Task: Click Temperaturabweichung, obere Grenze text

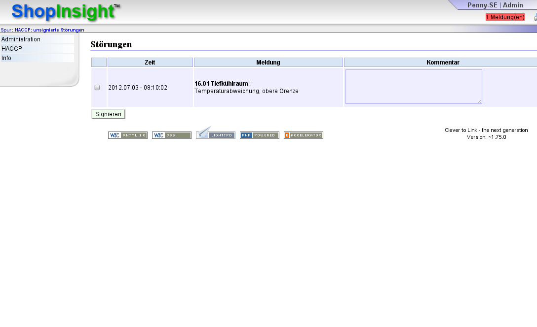Action: point(246,91)
